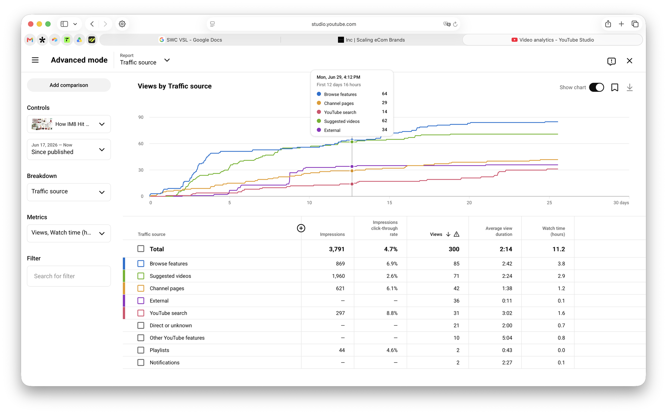Open the hamburger navigation menu
Image resolution: width=667 pixels, height=414 pixels.
[x=35, y=60]
